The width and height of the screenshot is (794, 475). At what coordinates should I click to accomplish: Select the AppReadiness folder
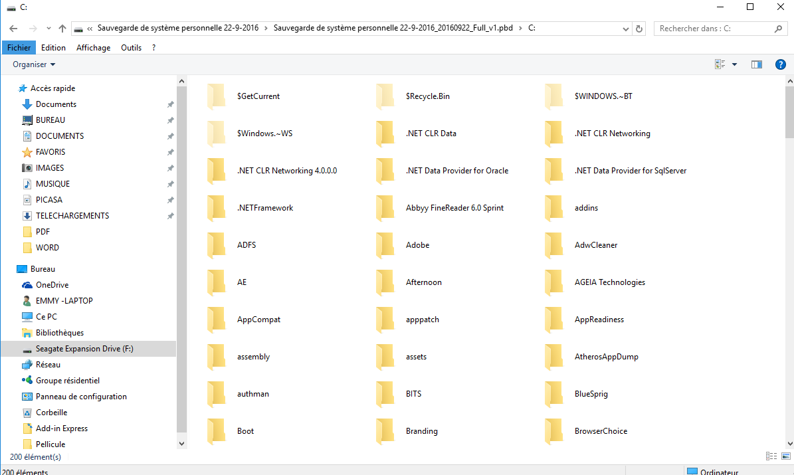point(599,320)
